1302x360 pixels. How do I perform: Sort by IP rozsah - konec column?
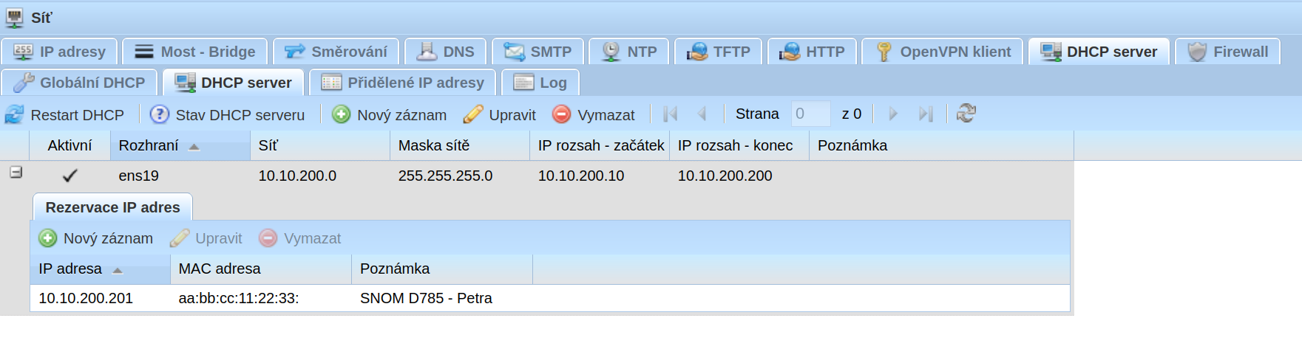coord(739,145)
